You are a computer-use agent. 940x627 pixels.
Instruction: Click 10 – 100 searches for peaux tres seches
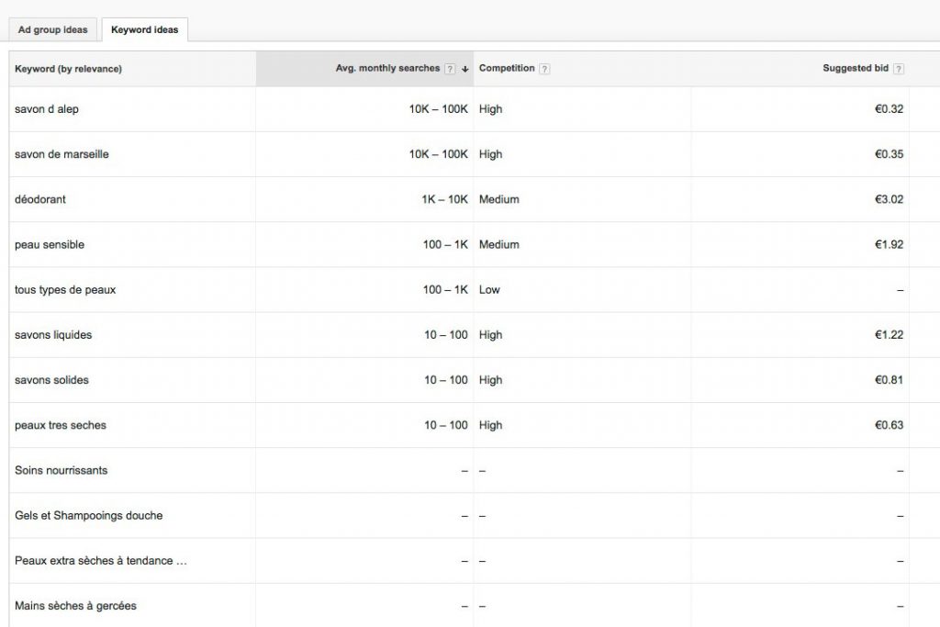pos(445,425)
